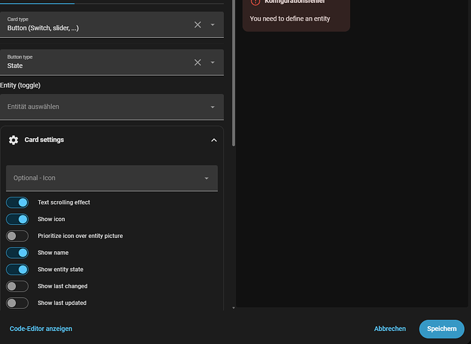Save with the Speichern button
This screenshot has height=344, width=471.
tap(441, 329)
